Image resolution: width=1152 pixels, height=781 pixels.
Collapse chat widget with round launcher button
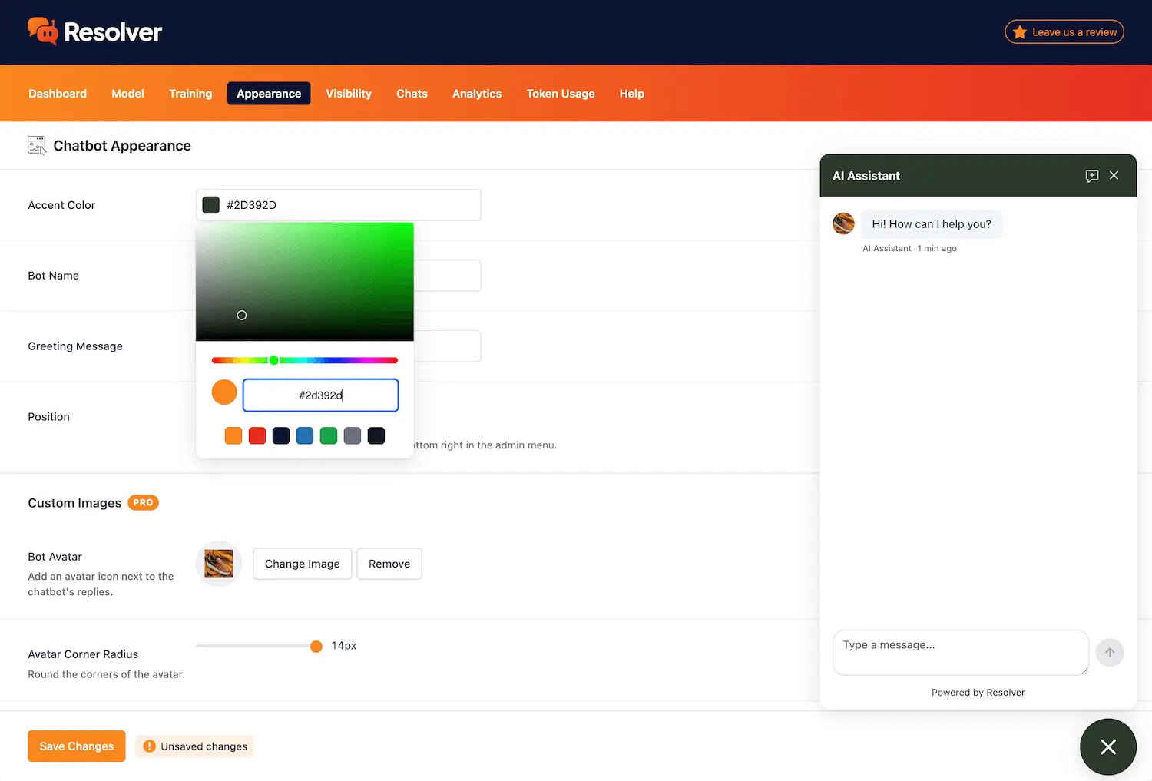tap(1107, 746)
